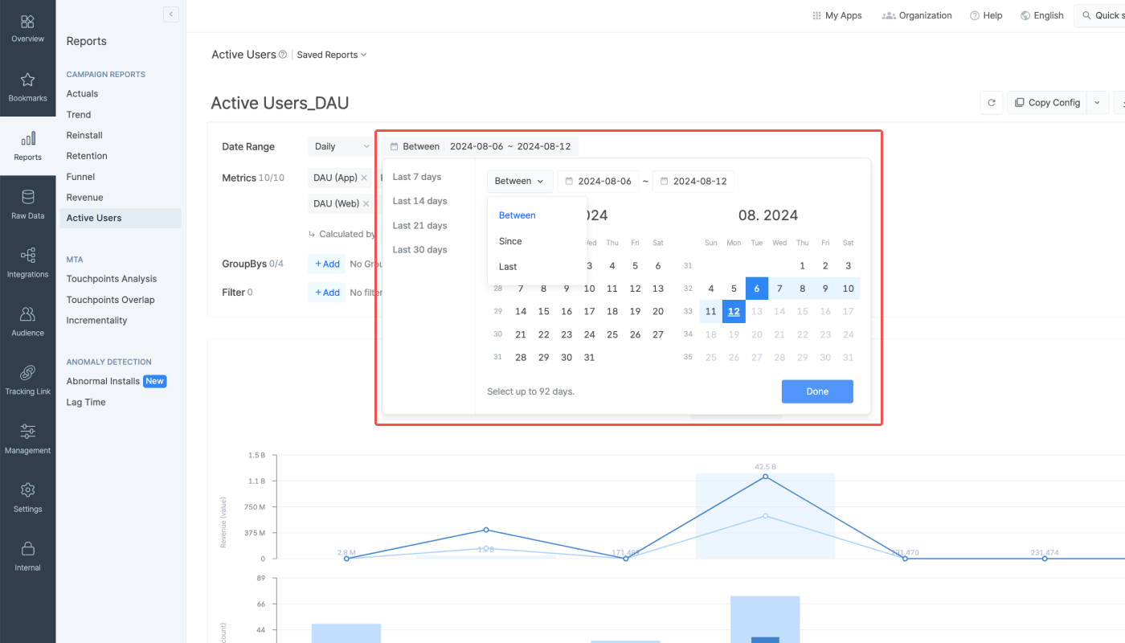This screenshot has width=1125, height=643.
Task: Click the start date 2024-08-06 field
Action: [x=599, y=182]
